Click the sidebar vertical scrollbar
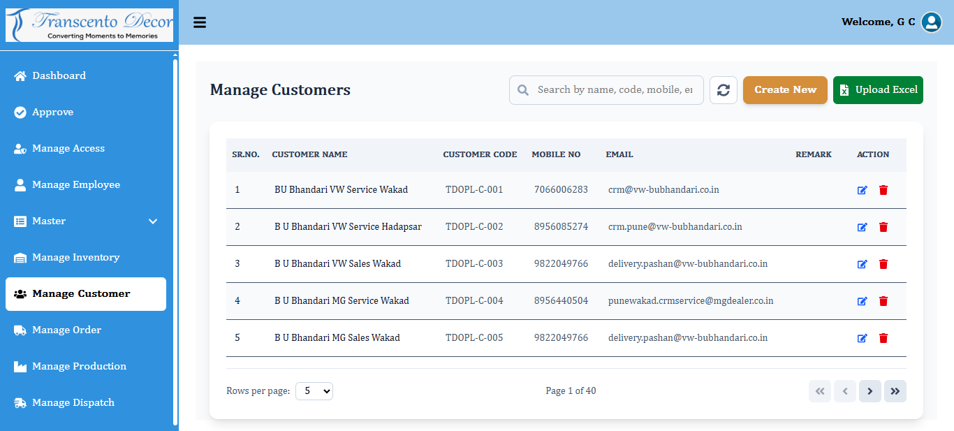The width and height of the screenshot is (954, 431). (175, 238)
